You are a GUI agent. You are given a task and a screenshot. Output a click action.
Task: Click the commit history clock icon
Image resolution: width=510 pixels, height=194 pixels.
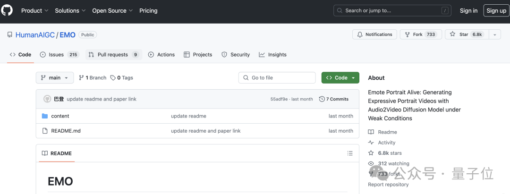(x=322, y=99)
